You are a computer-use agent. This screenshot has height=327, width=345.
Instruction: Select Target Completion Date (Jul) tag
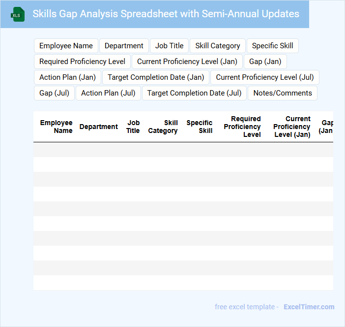click(x=194, y=93)
